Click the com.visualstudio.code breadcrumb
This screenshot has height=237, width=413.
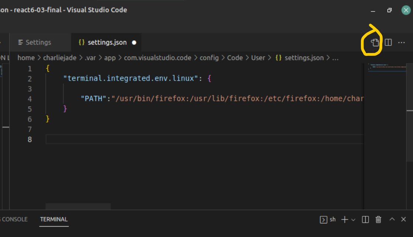click(158, 58)
